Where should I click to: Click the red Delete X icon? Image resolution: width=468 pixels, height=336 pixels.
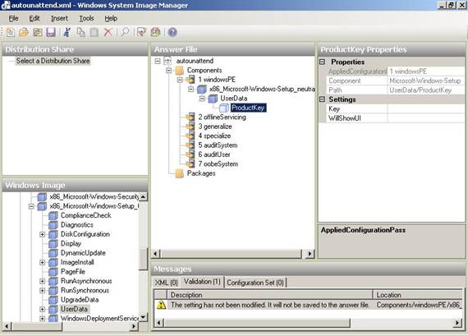point(108,32)
